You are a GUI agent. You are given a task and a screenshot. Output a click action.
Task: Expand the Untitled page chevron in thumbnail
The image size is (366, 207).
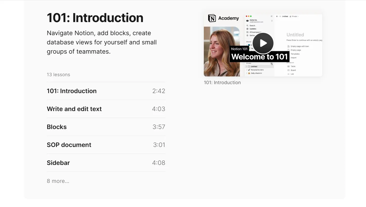click(247, 66)
